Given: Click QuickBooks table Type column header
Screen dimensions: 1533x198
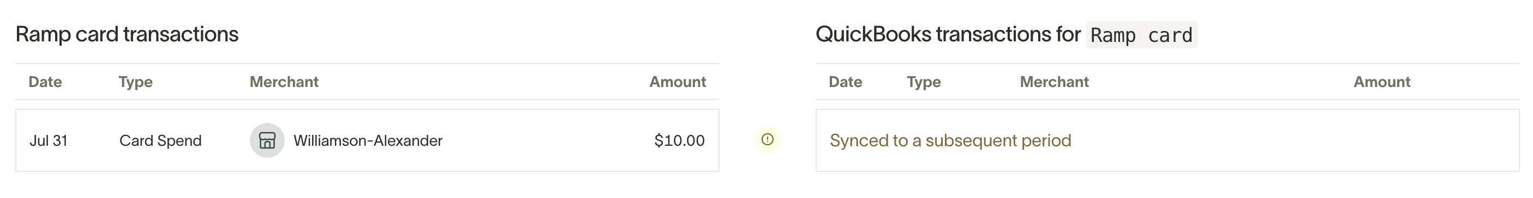Looking at the screenshot, I should coord(924,82).
